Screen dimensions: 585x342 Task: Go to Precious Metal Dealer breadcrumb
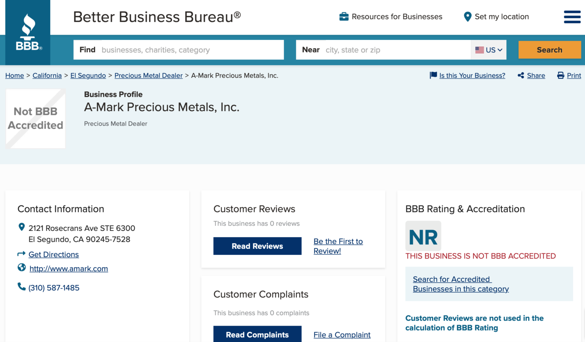click(x=149, y=75)
